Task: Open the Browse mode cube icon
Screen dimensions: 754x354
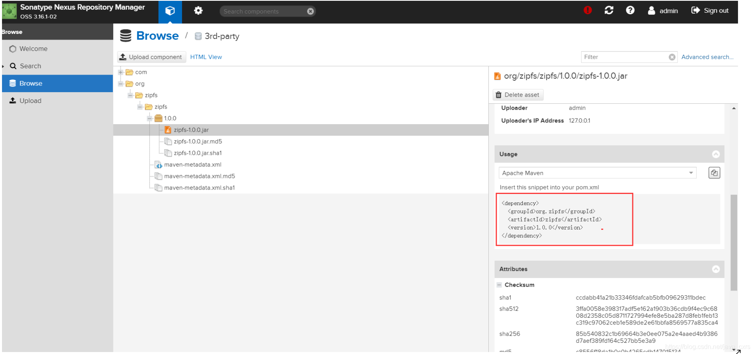Action: tap(170, 11)
